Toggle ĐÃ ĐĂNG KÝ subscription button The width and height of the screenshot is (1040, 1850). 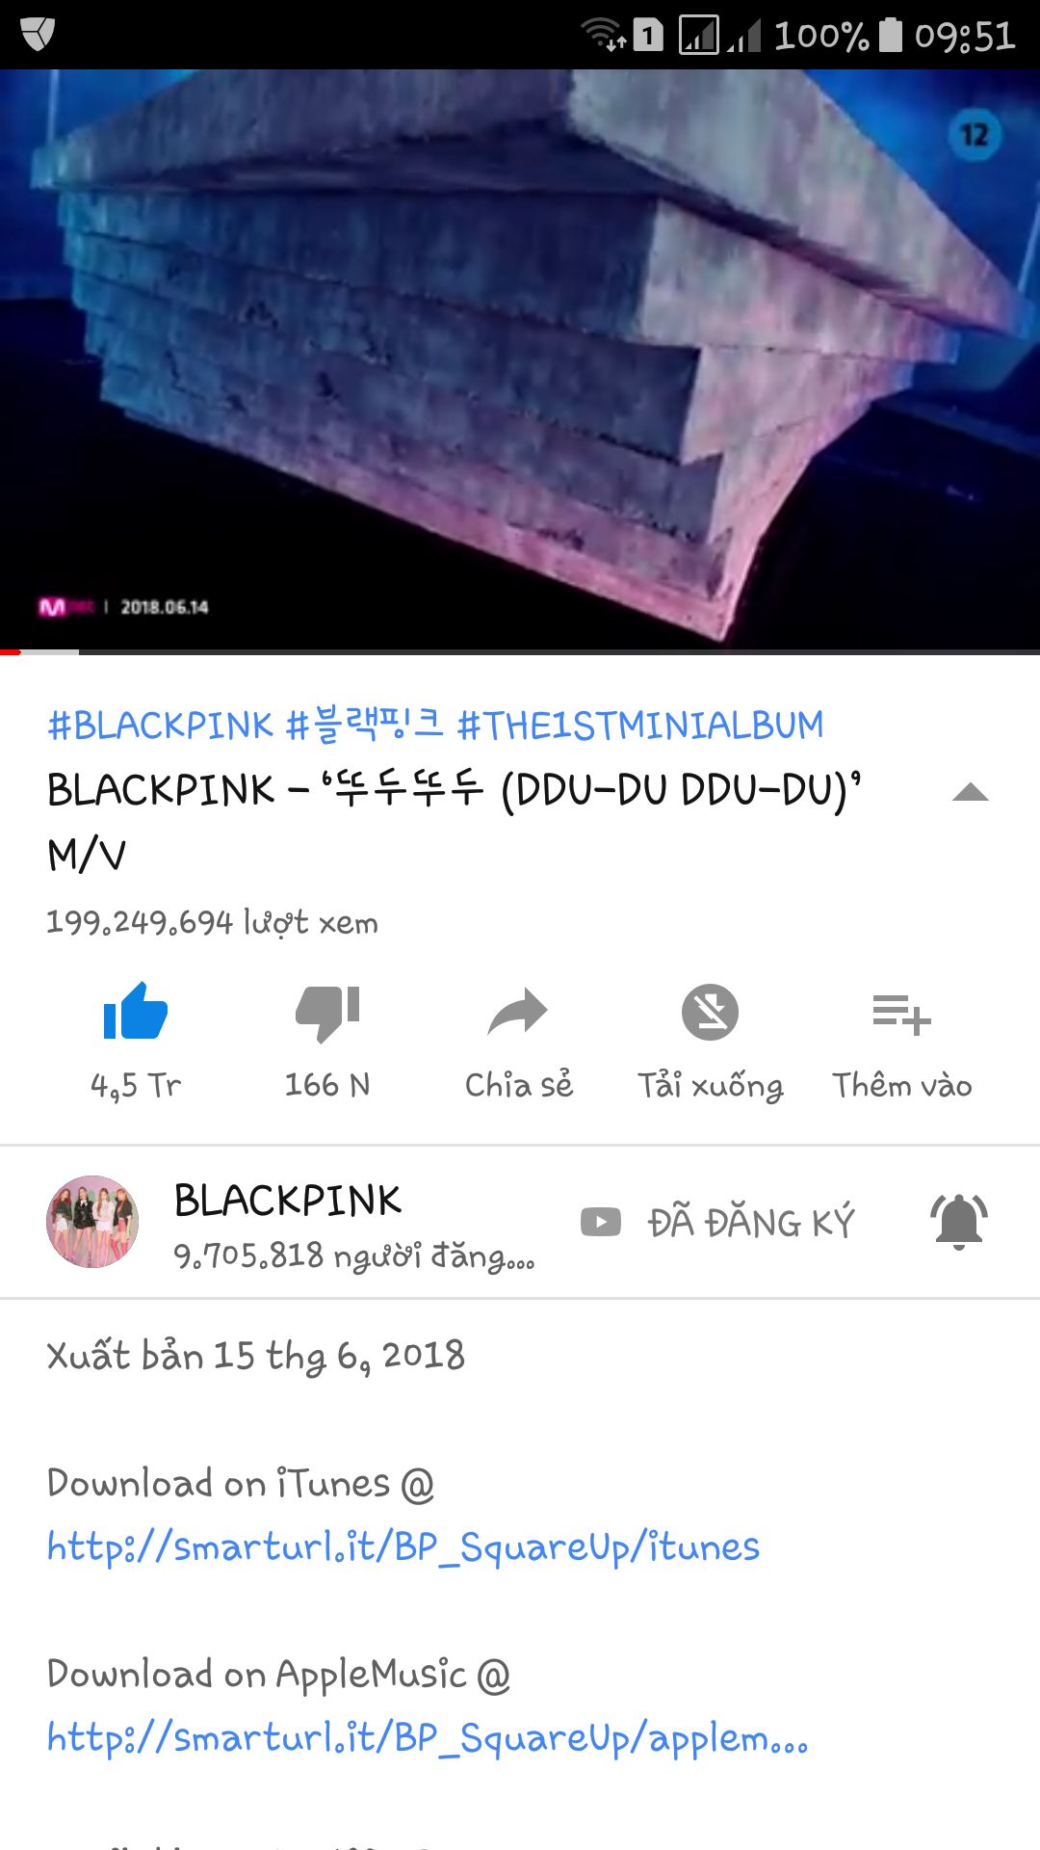718,1222
